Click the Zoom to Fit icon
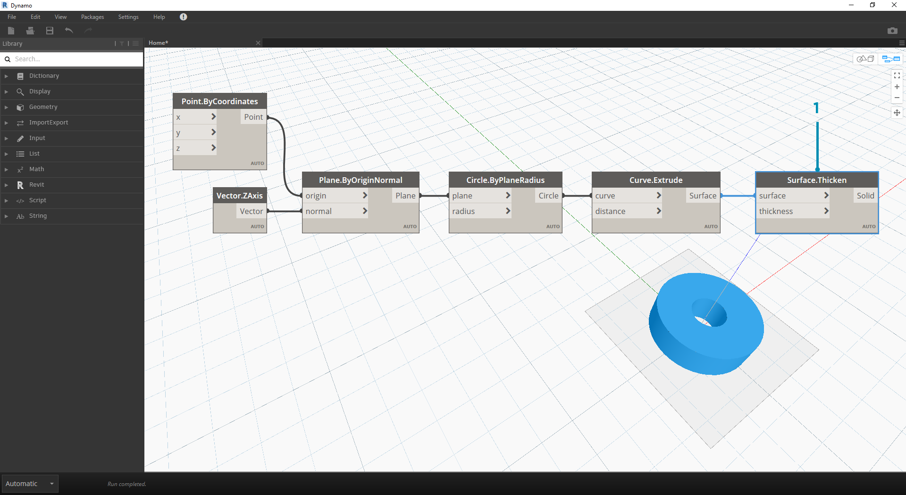Image resolution: width=906 pixels, height=495 pixels. point(897,75)
